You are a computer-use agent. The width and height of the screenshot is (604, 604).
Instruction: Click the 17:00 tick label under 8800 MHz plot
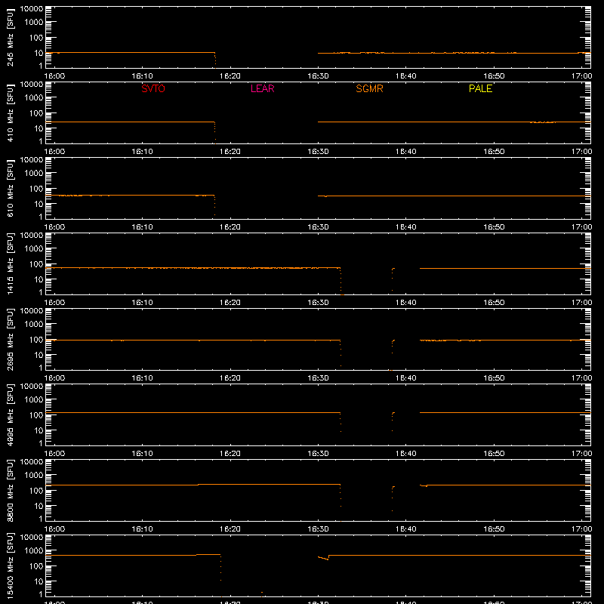point(581,529)
